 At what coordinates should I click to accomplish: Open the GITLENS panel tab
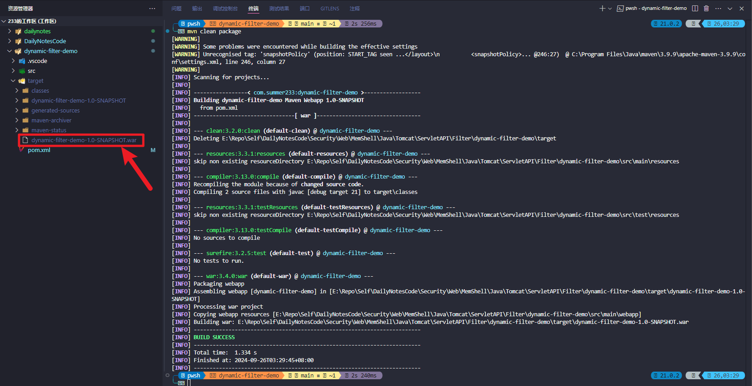[330, 9]
